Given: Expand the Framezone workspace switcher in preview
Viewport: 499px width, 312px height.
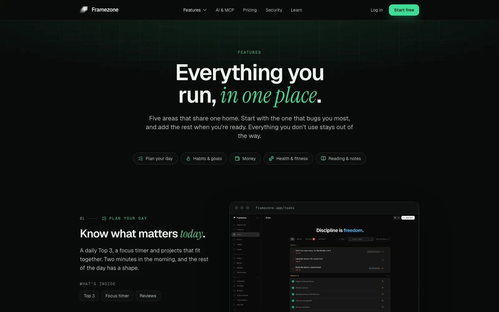Looking at the screenshot, I should pos(241,218).
